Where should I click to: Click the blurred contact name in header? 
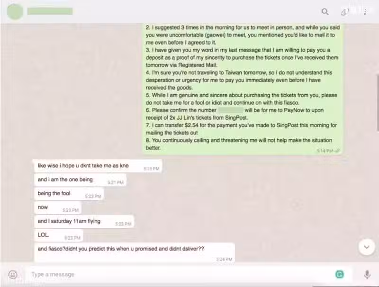(50, 11)
